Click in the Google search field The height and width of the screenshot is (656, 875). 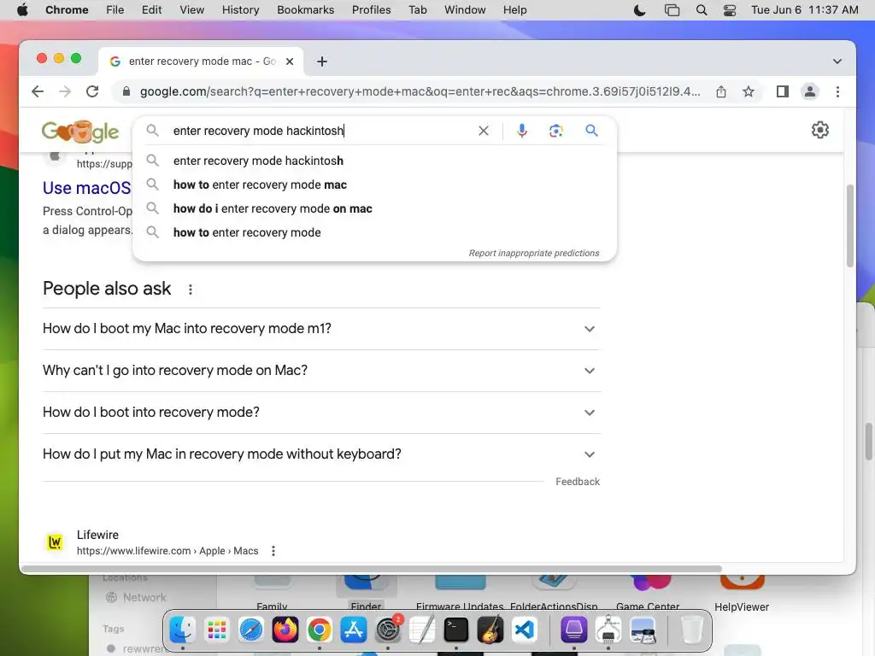(321, 131)
